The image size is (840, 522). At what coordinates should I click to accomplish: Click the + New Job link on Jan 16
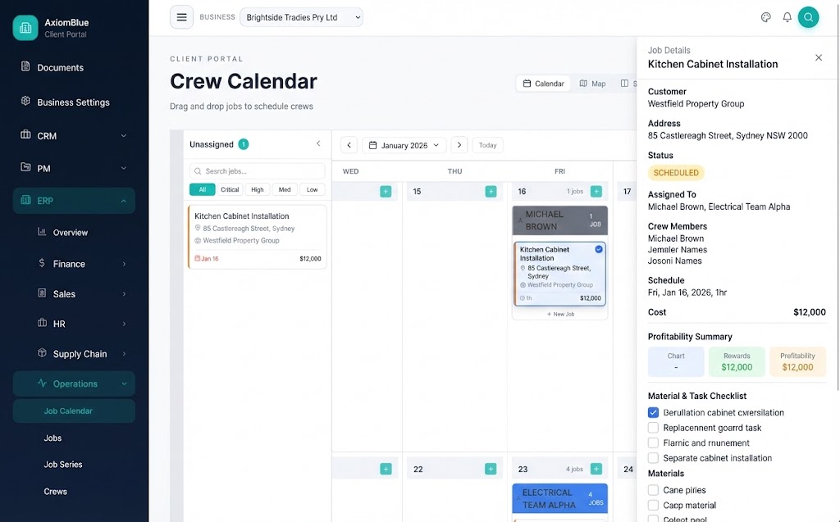(x=559, y=314)
